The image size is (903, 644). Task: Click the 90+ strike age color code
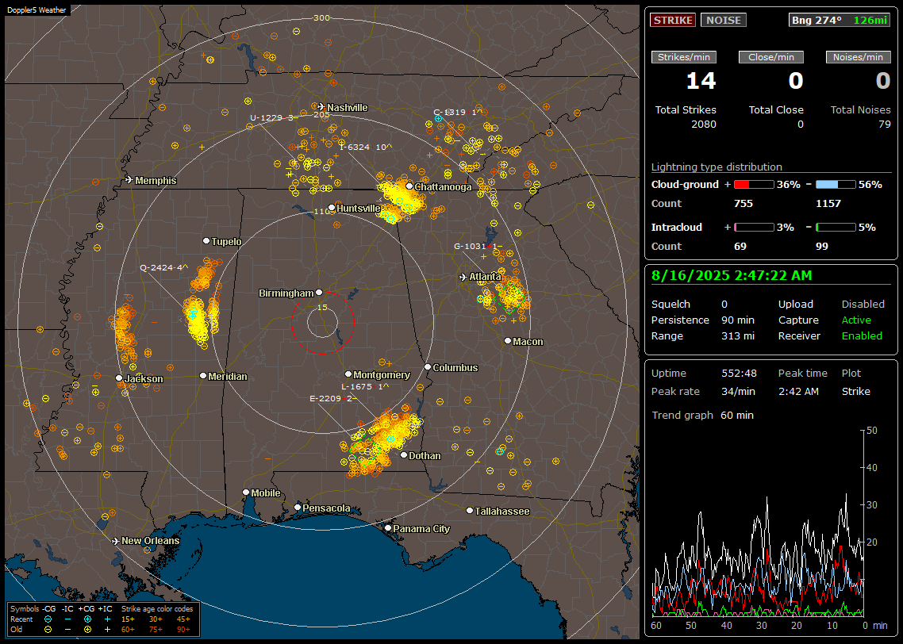point(183,630)
